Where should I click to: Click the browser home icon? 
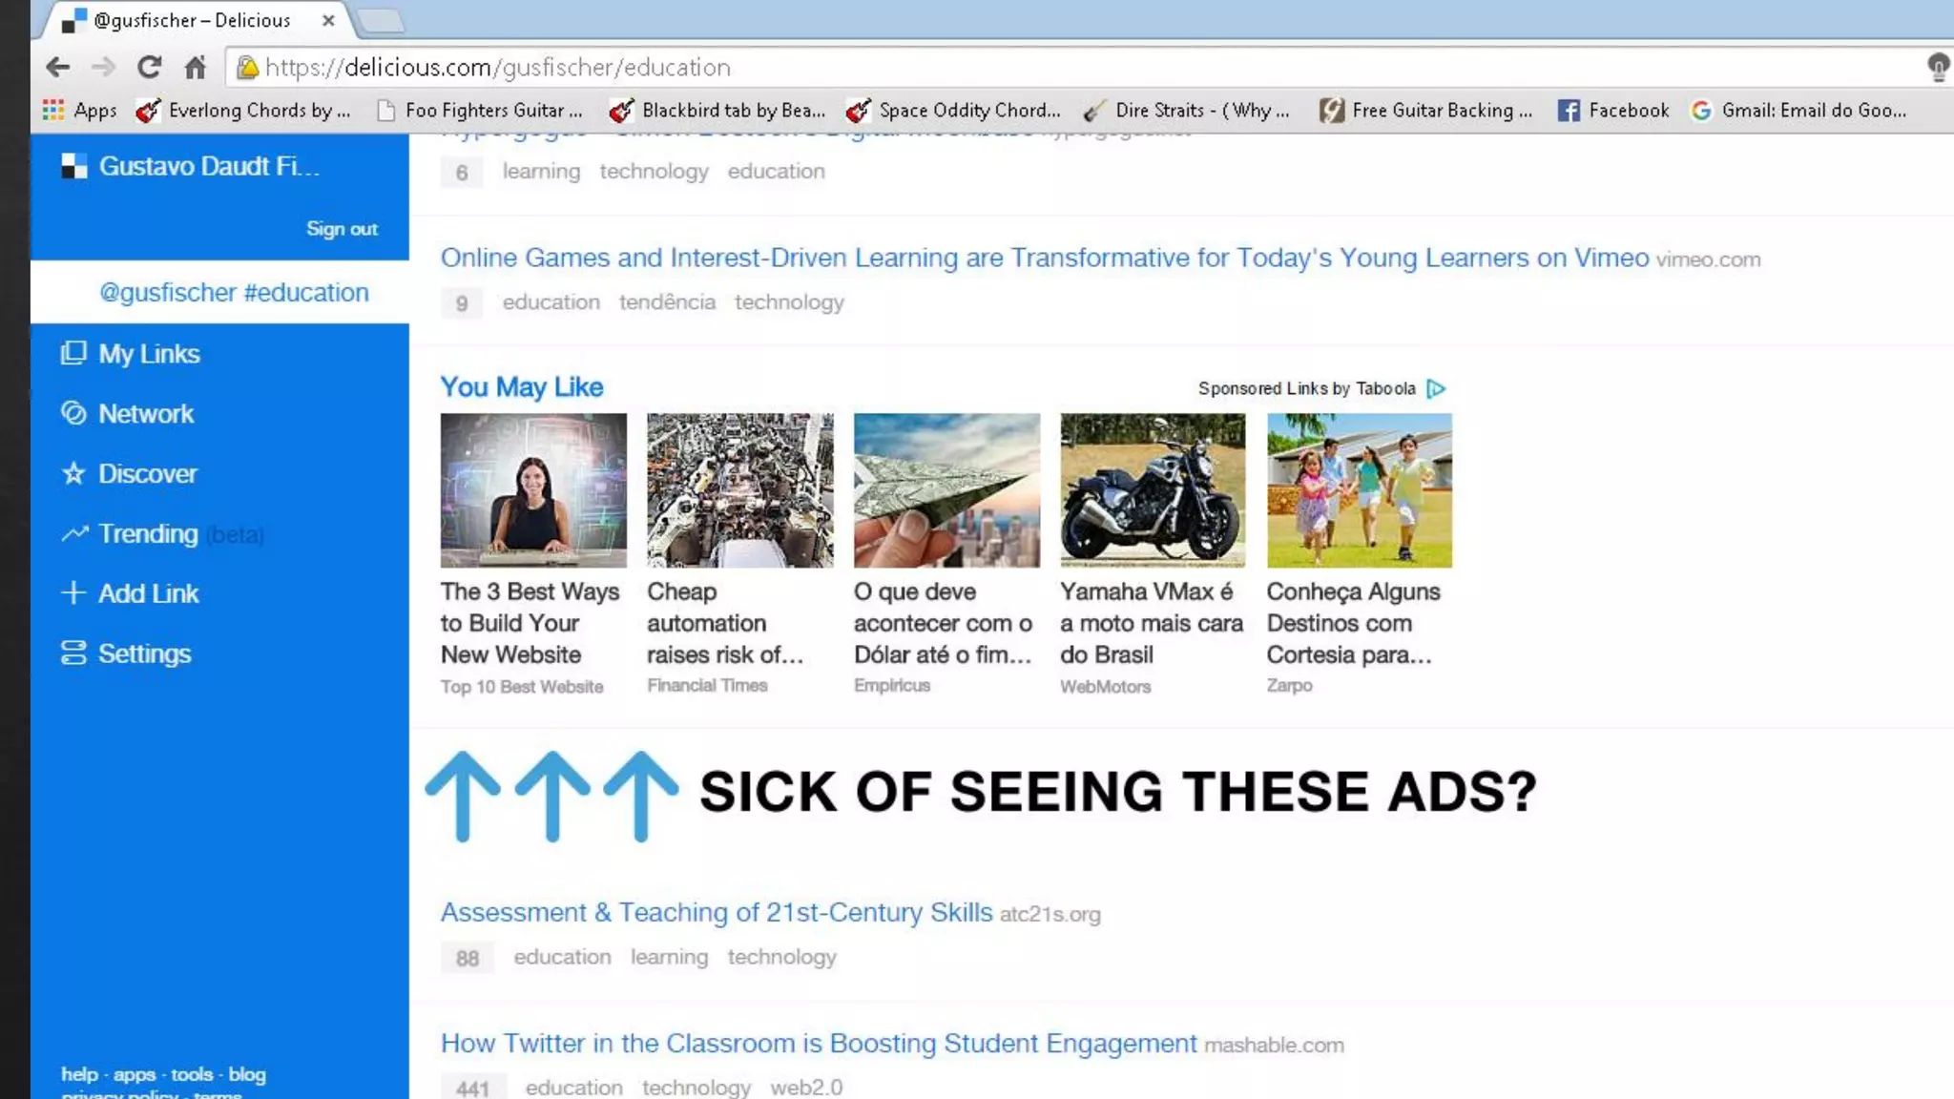click(x=196, y=67)
